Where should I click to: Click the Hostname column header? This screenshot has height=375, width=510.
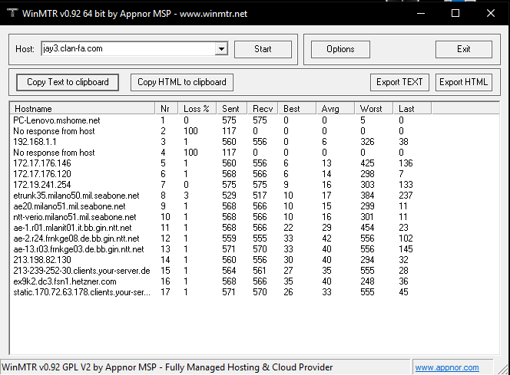tap(82, 109)
